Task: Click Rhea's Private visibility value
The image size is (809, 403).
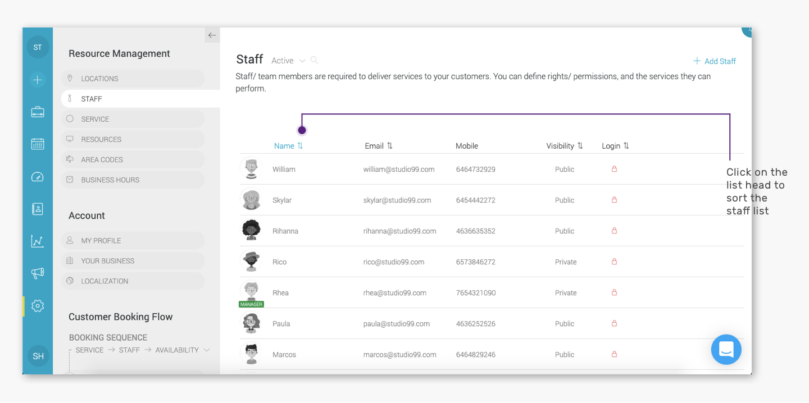Action: 566,292
